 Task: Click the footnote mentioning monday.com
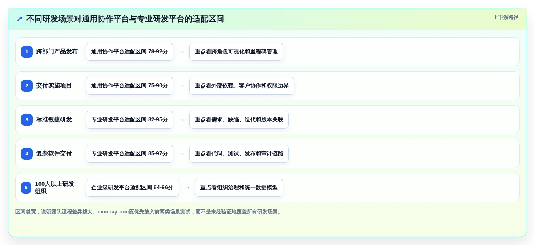149,212
